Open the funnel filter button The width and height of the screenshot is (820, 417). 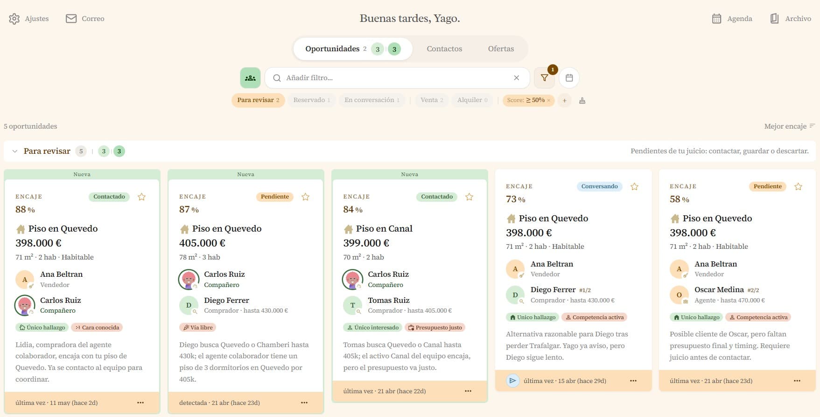[x=544, y=78]
